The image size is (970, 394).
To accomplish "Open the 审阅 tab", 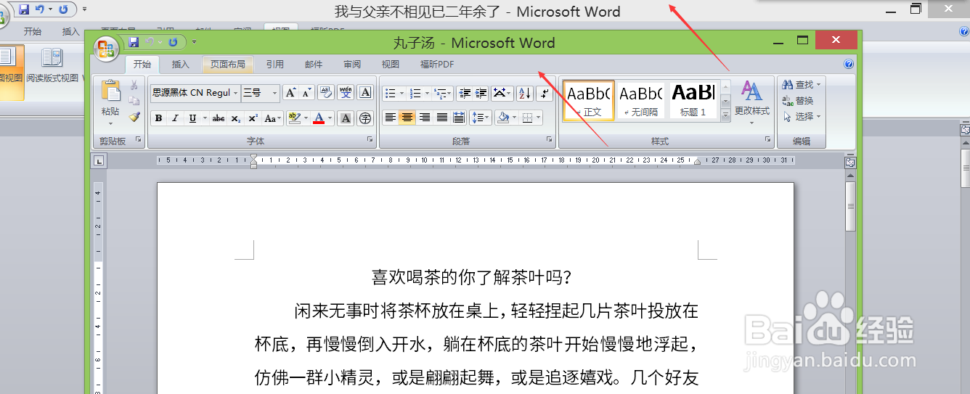I will tap(352, 65).
